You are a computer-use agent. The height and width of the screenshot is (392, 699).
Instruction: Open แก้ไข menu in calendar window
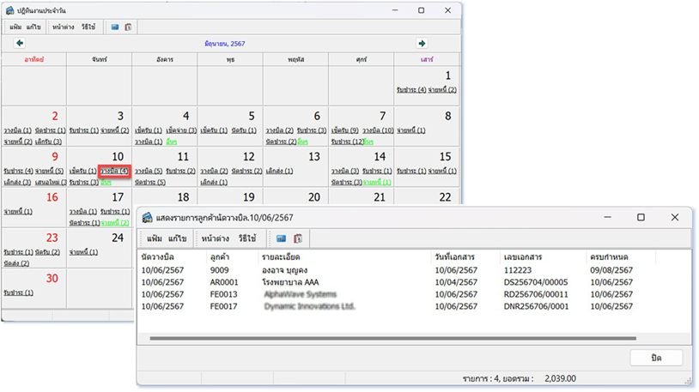click(33, 27)
